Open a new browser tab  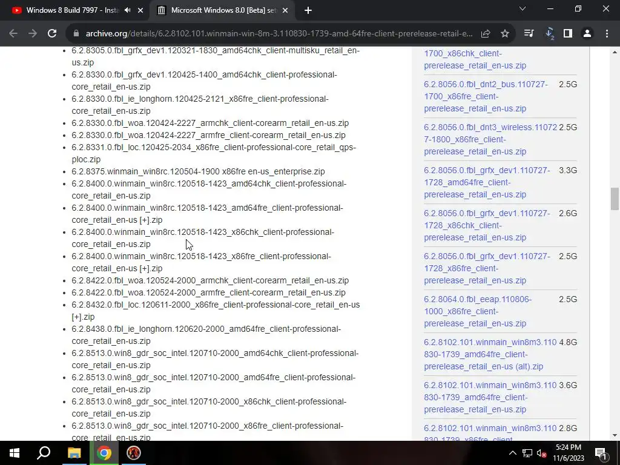(308, 11)
